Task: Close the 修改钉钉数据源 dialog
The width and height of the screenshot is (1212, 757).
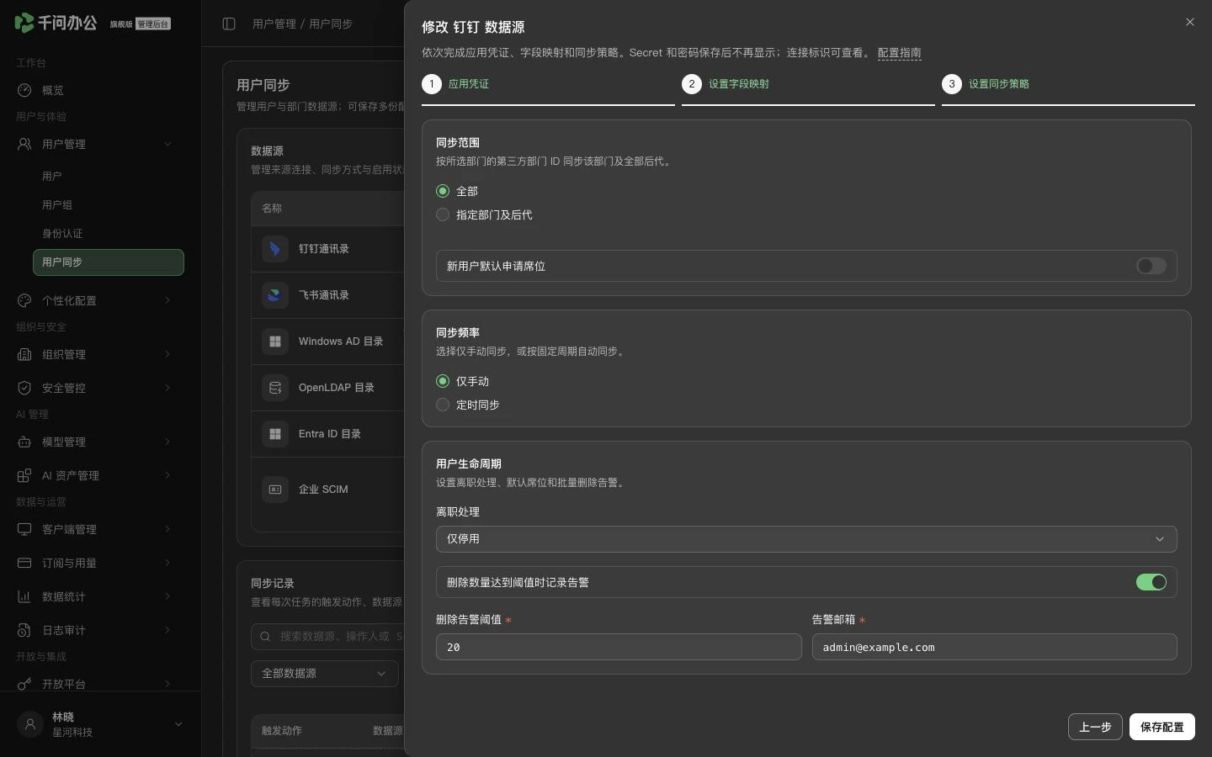Action: pyautogui.click(x=1189, y=22)
